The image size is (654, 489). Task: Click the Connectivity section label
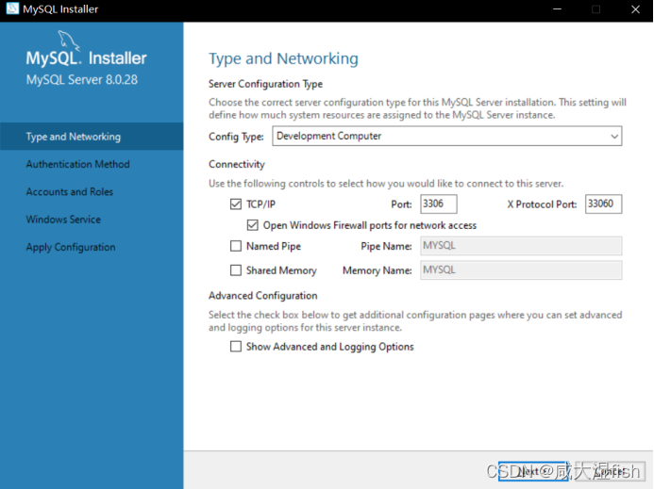237,165
